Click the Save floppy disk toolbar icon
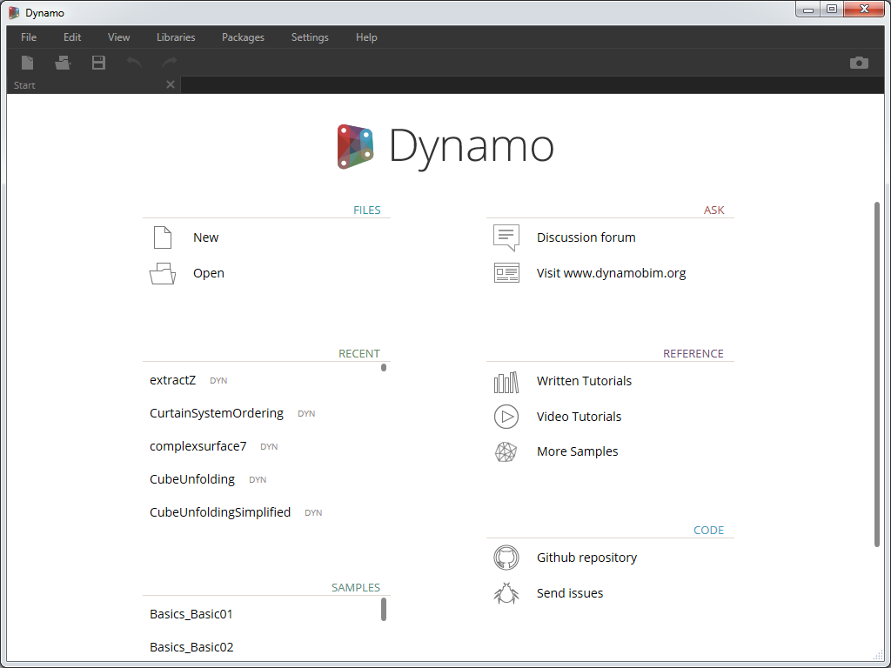The height and width of the screenshot is (668, 891). click(98, 63)
